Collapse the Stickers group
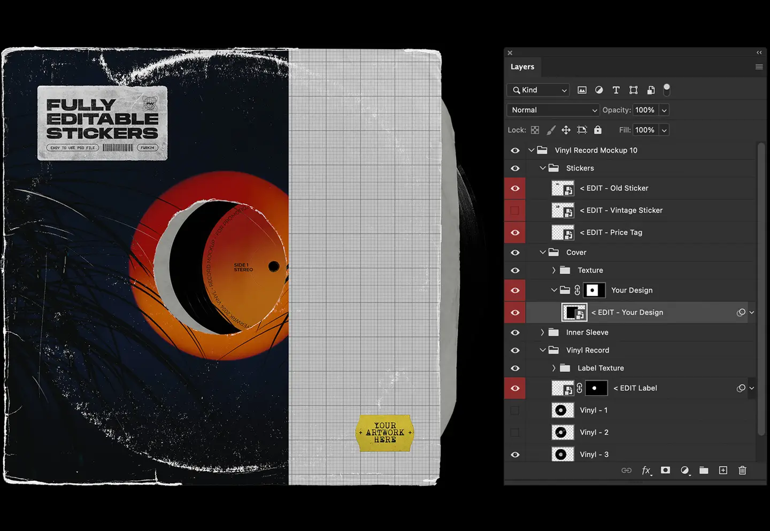The image size is (770, 531). [543, 168]
